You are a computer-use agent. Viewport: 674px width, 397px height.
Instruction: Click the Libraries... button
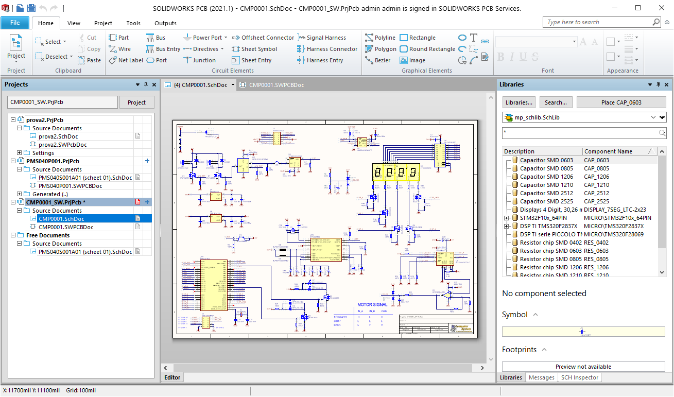(520, 102)
